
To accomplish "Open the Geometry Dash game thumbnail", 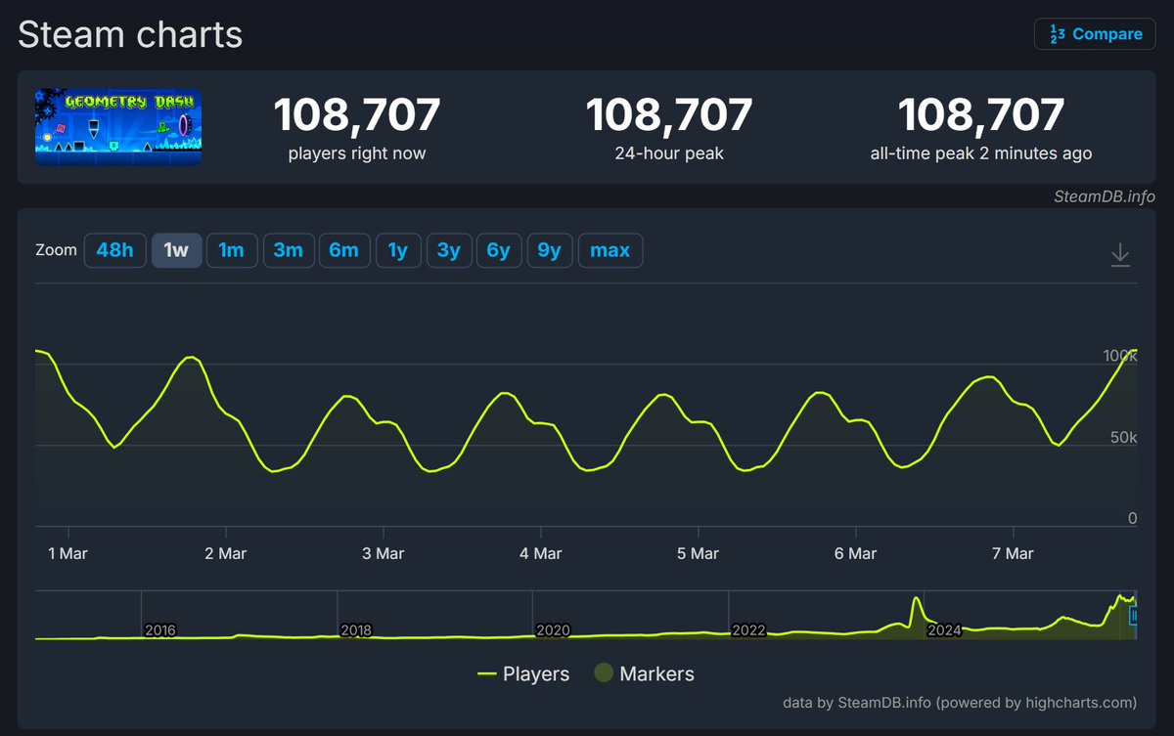I will click(x=118, y=127).
